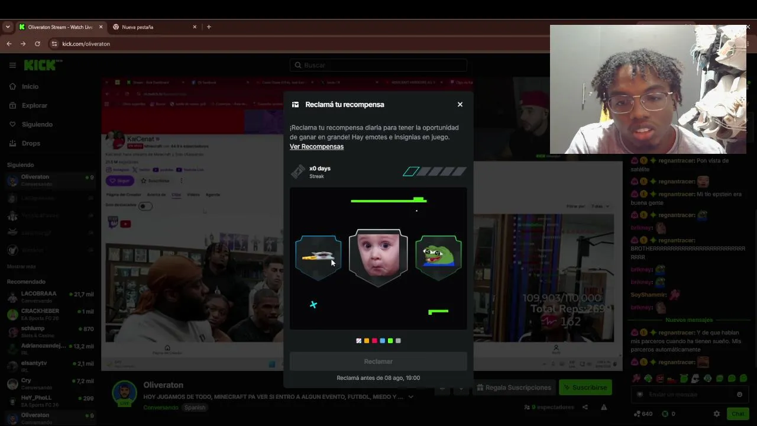Image resolution: width=757 pixels, height=426 pixels.
Task: Click the streak ticket icon
Action: 298,172
